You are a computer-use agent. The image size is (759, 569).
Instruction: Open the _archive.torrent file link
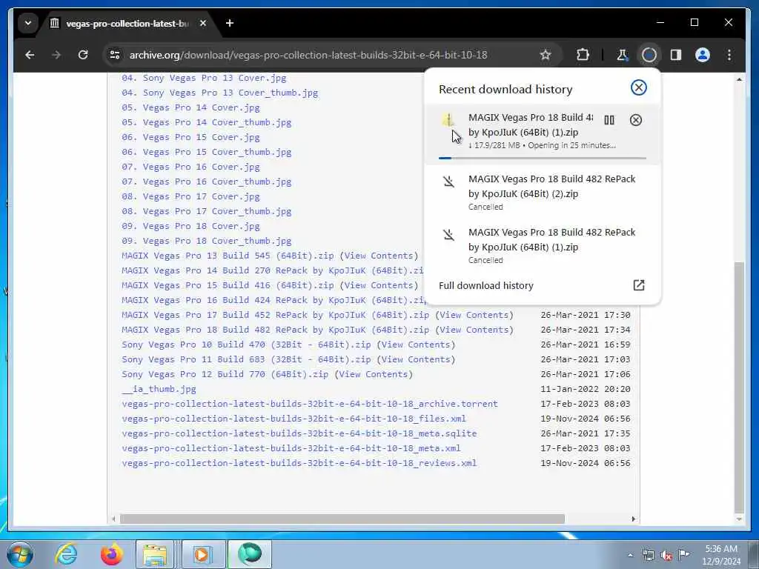tap(310, 404)
